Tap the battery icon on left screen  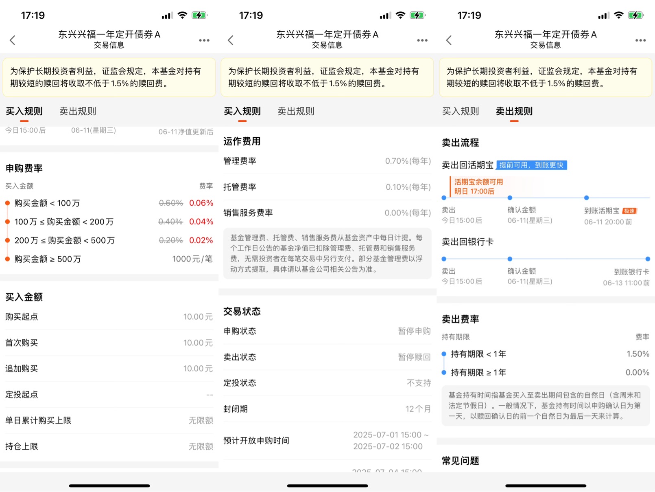click(199, 15)
